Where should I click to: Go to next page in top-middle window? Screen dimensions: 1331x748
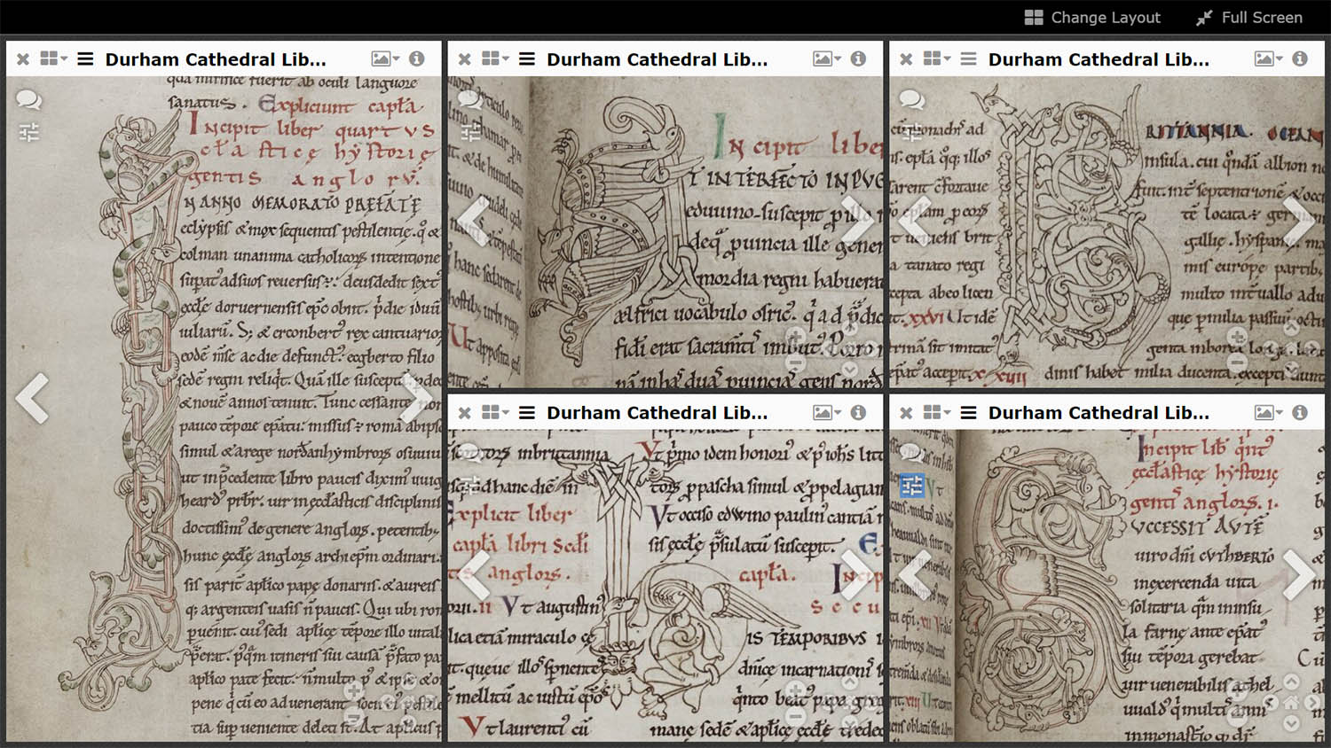click(x=857, y=221)
